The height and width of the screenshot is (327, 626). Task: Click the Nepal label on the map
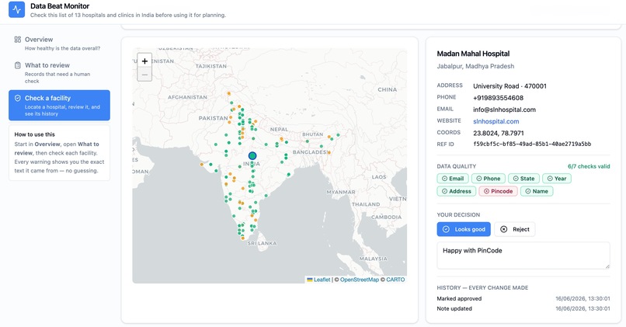(279, 130)
